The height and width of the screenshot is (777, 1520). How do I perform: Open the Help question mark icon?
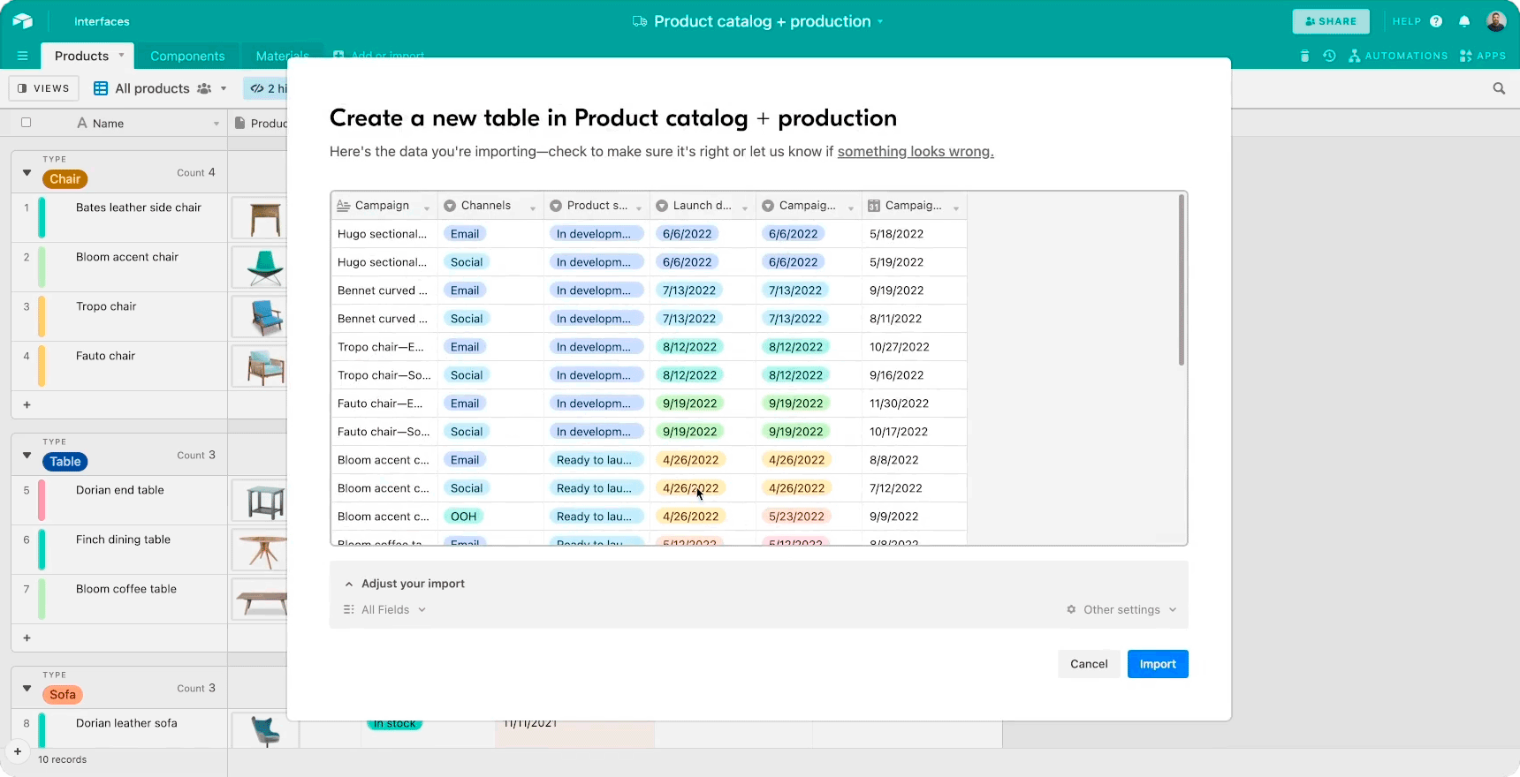click(x=1436, y=21)
